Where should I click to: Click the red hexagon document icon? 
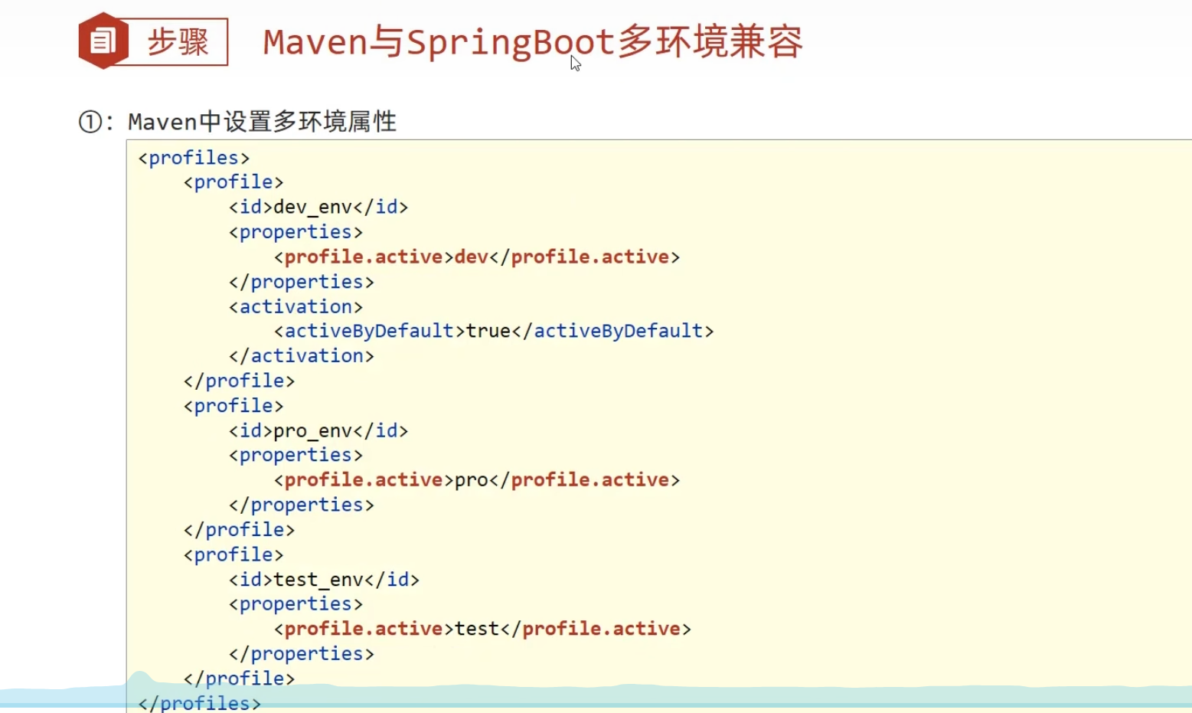click(103, 41)
